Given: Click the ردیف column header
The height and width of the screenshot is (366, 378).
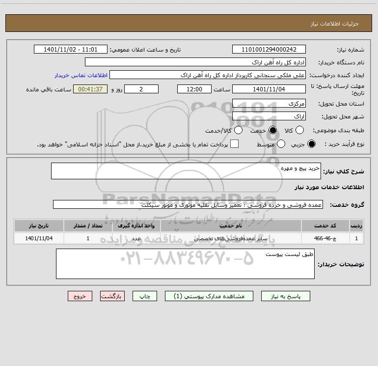Looking at the screenshot, I should coord(356,225).
